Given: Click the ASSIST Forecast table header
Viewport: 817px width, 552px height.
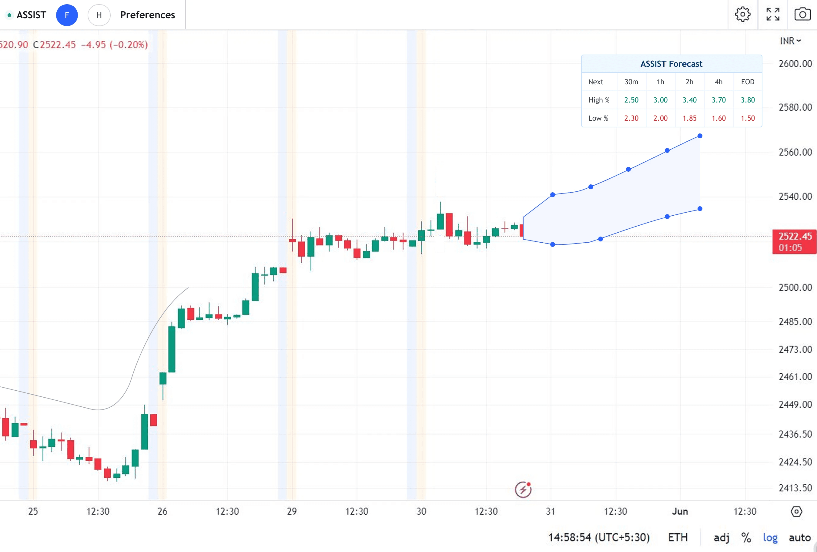Looking at the screenshot, I should click(x=671, y=64).
